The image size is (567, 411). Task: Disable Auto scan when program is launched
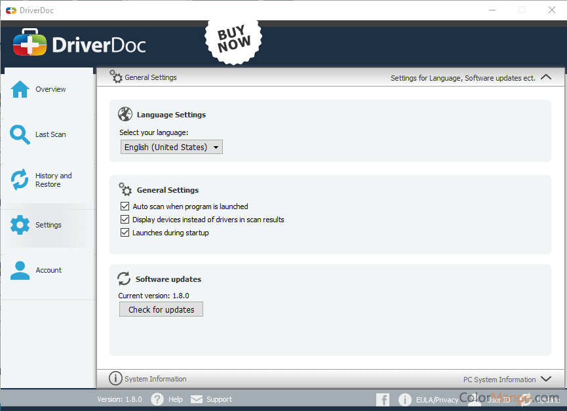click(x=125, y=206)
